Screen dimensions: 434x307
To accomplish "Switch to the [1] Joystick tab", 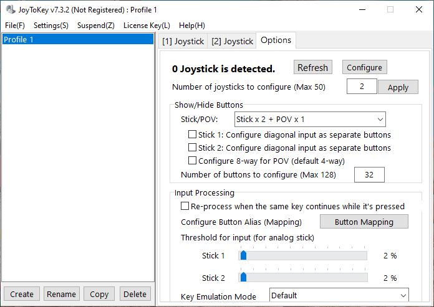I will click(183, 41).
